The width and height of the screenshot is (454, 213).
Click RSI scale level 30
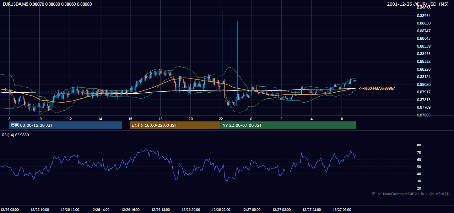click(419, 181)
